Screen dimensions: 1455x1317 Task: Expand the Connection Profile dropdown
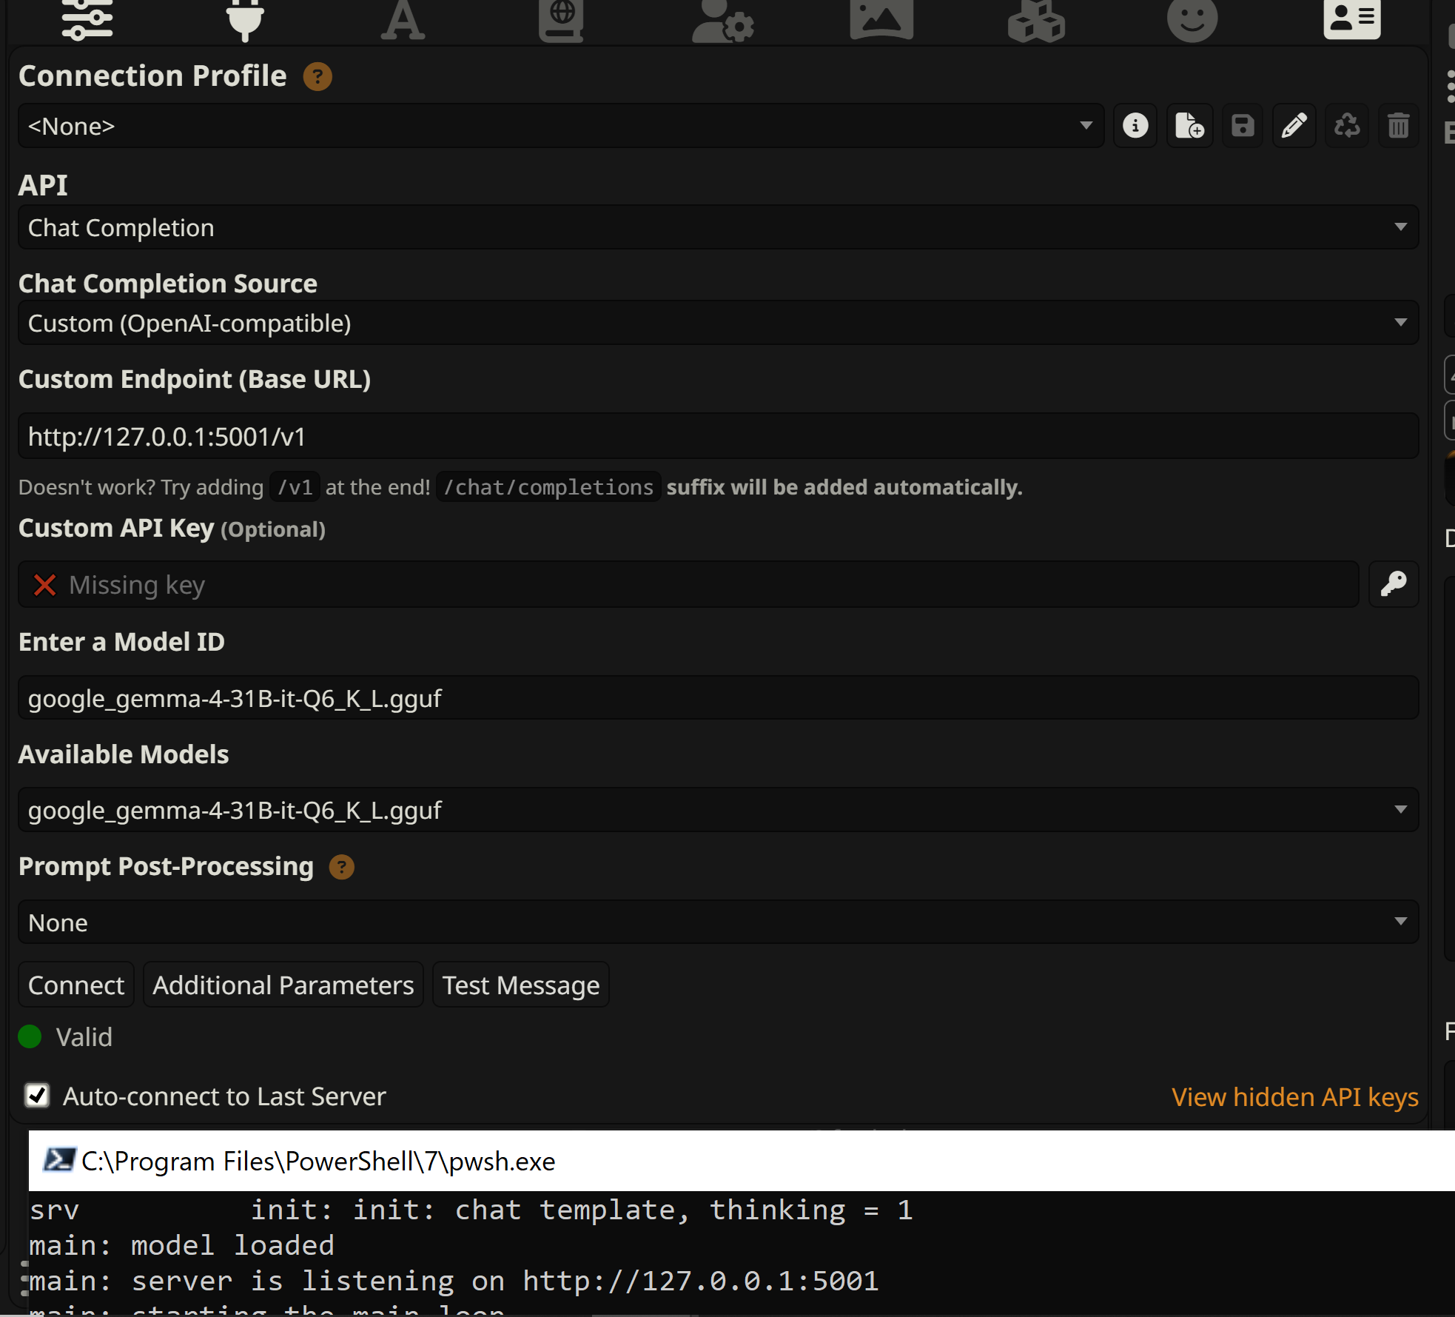(560, 126)
